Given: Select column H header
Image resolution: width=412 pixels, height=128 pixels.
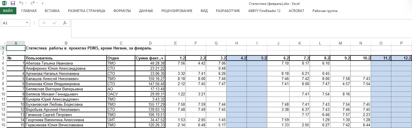Looking at the screenshot, I should [x=237, y=43].
